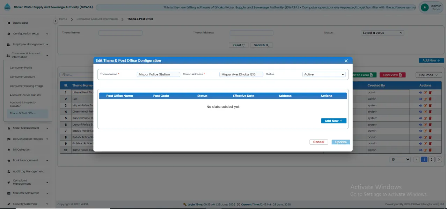The image size is (447, 209).
Task: Expand the Complaint Management menu arrow
Action: coord(47,182)
